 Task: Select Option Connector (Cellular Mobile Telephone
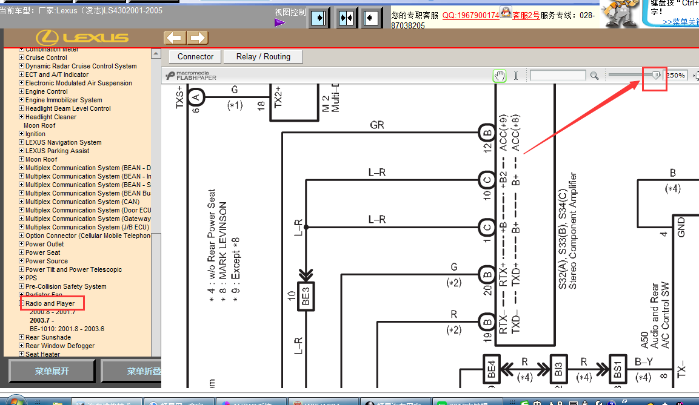88,235
